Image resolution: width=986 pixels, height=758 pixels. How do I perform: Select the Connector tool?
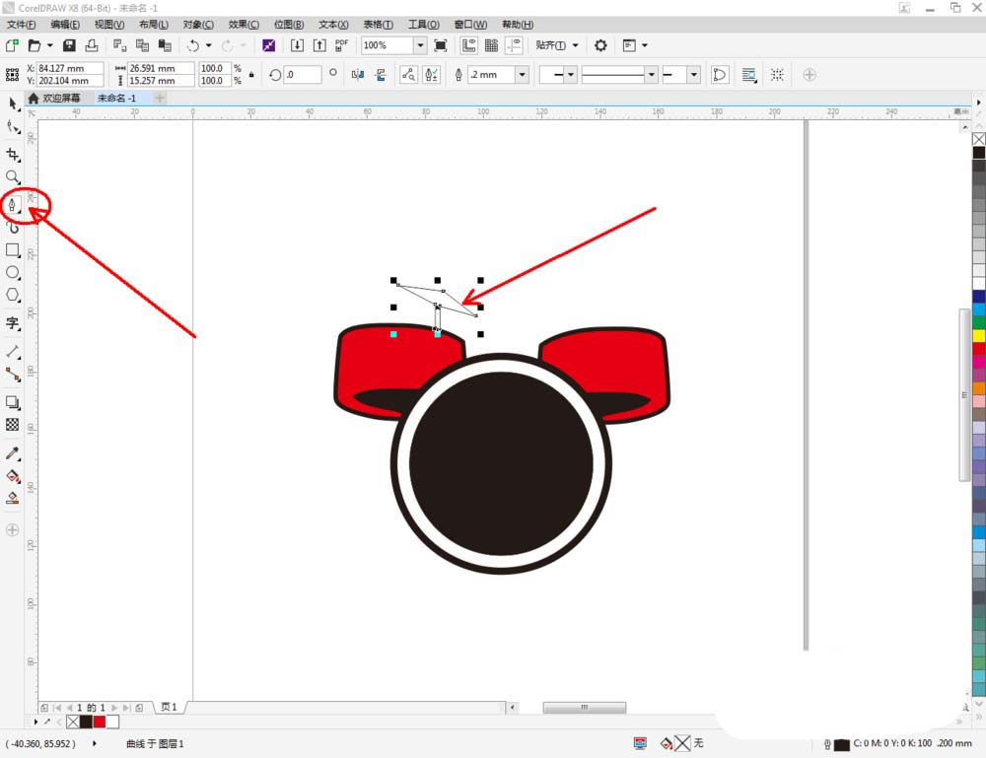(13, 375)
